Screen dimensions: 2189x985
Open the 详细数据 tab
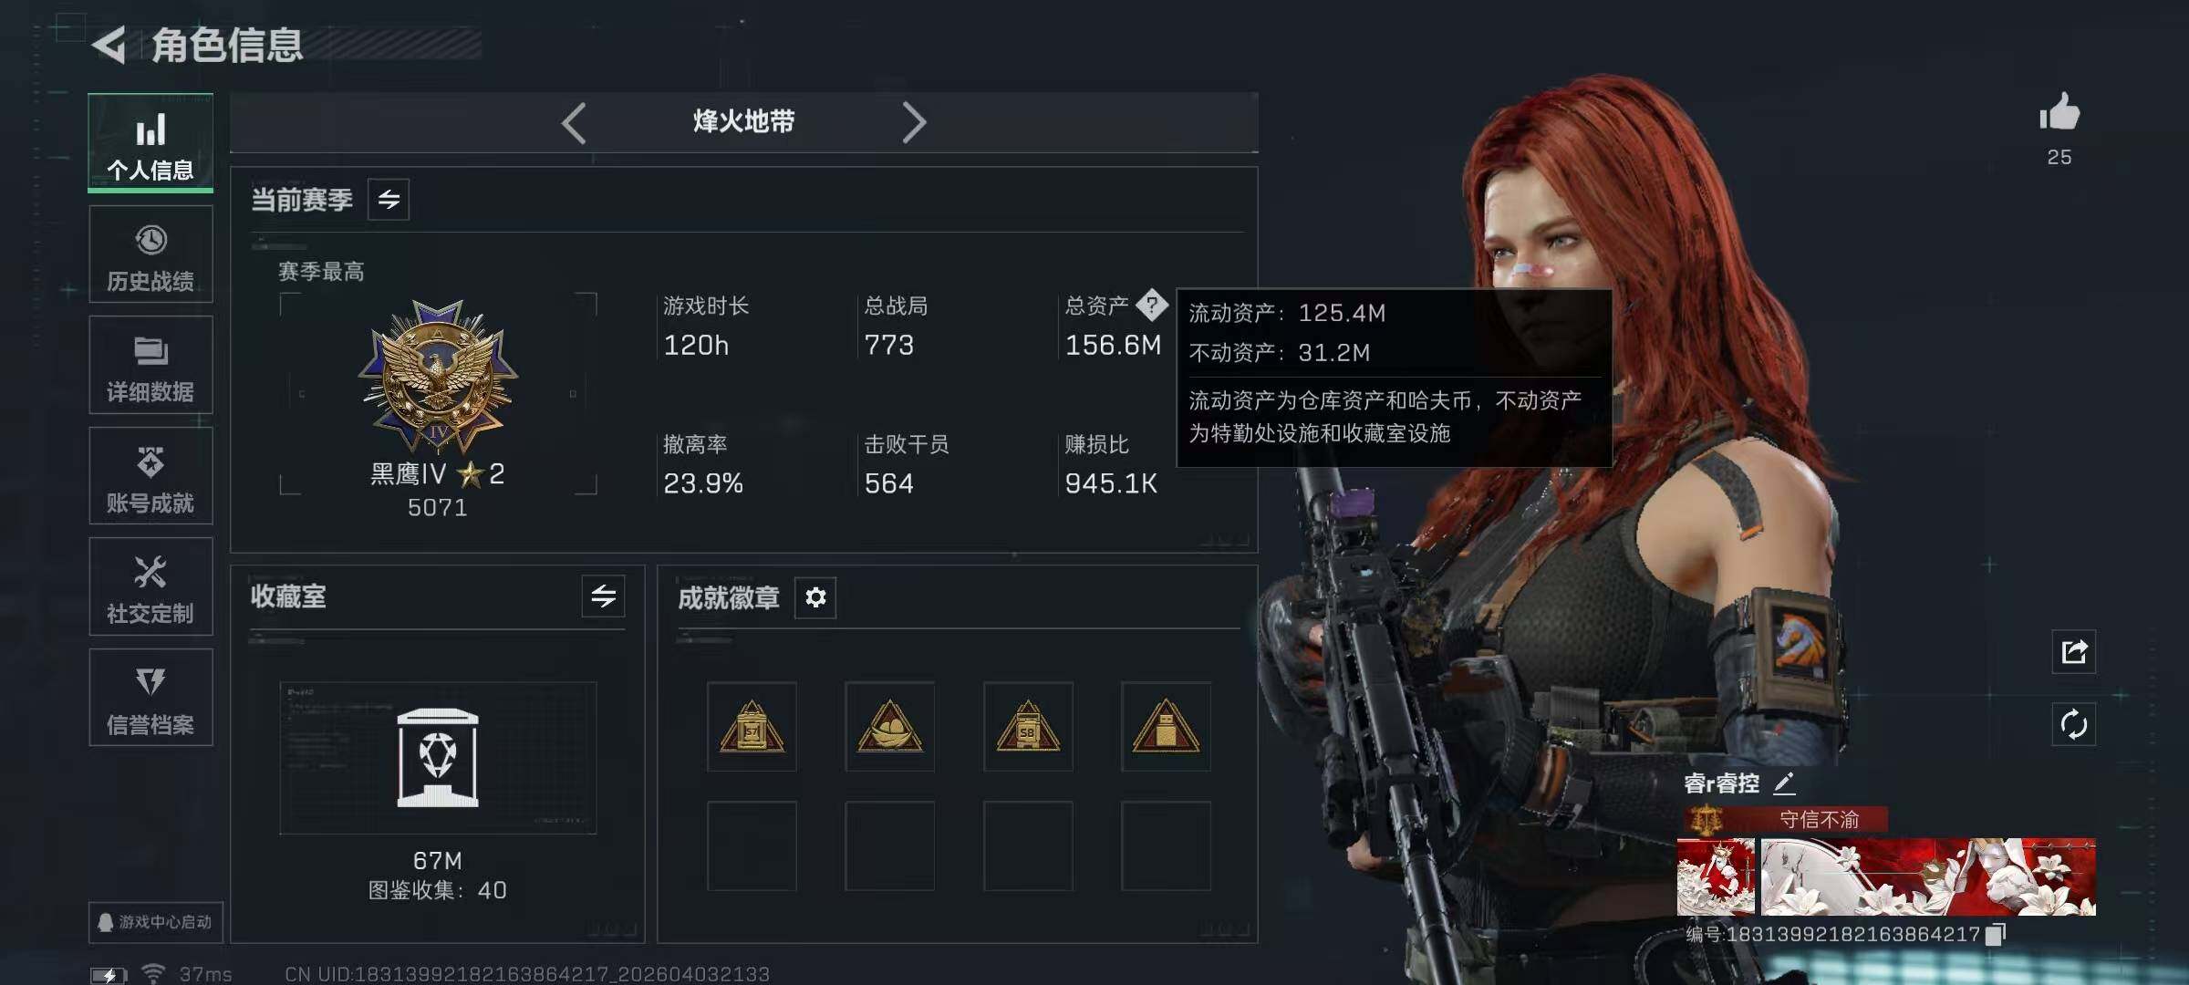[150, 365]
